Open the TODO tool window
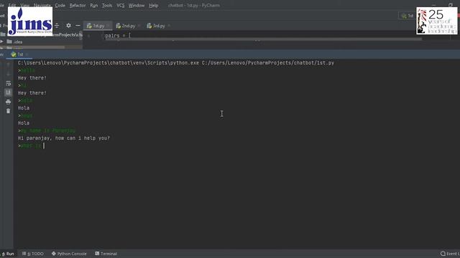460x258 pixels. click(33, 254)
